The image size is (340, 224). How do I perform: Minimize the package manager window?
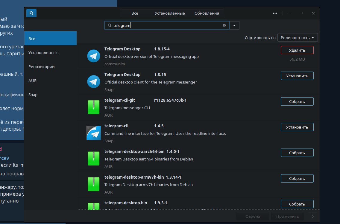[x=289, y=13]
